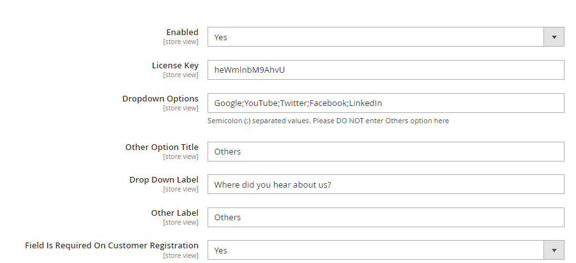Click the Other Label field label
576x263 pixels.
[x=174, y=213]
